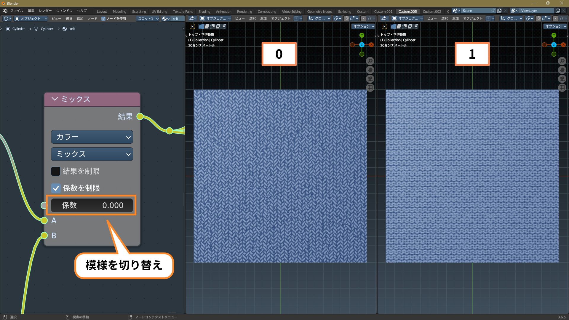Open オプション button in left viewport
Viewport: 569px width, 320px height.
coord(363,26)
